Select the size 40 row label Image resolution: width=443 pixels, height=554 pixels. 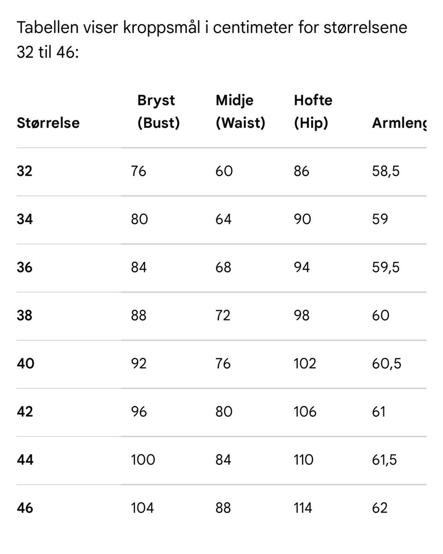tap(25, 363)
